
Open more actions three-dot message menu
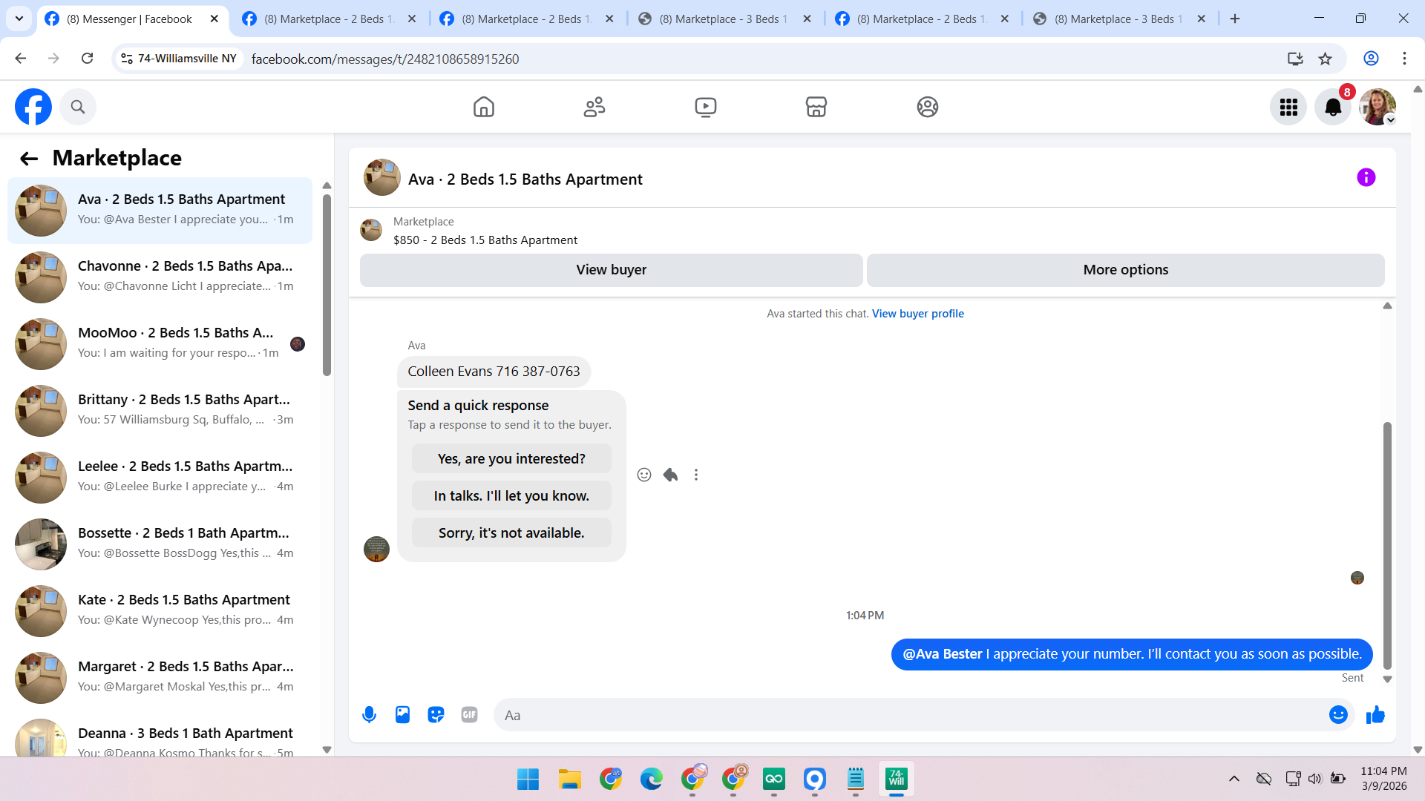point(696,475)
